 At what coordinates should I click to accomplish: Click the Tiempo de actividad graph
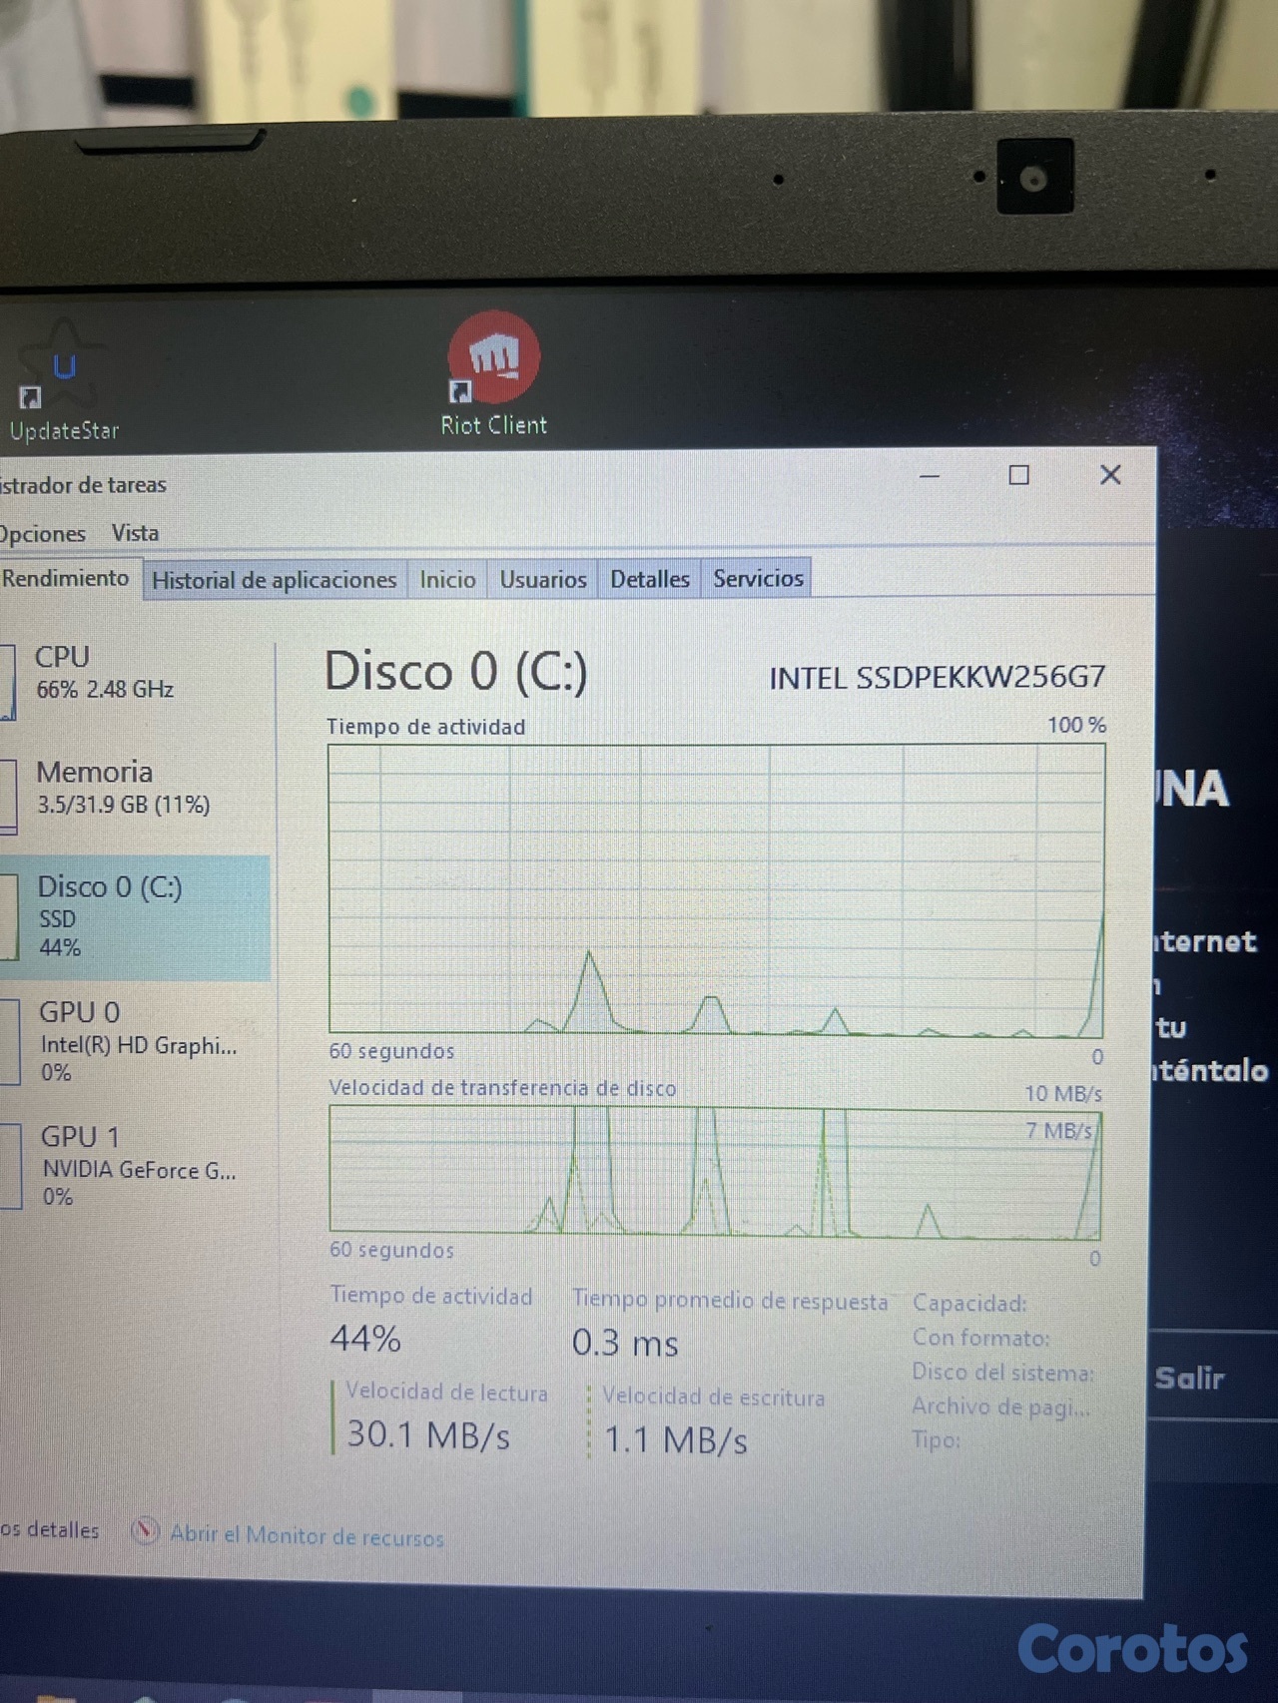click(716, 889)
